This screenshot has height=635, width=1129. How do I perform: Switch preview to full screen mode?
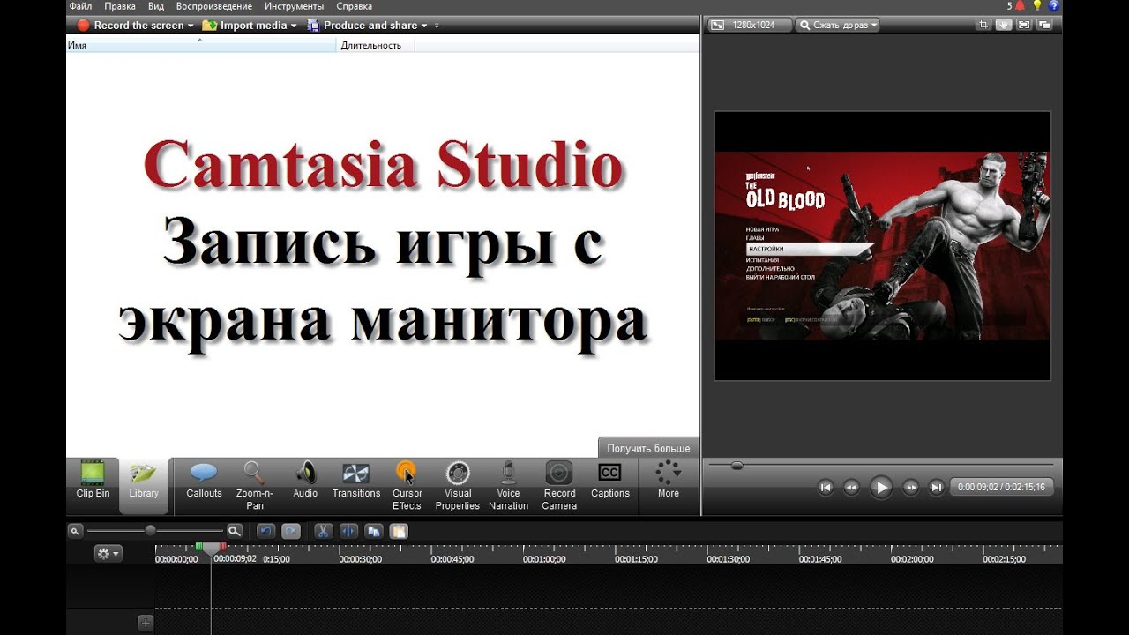click(x=1024, y=25)
